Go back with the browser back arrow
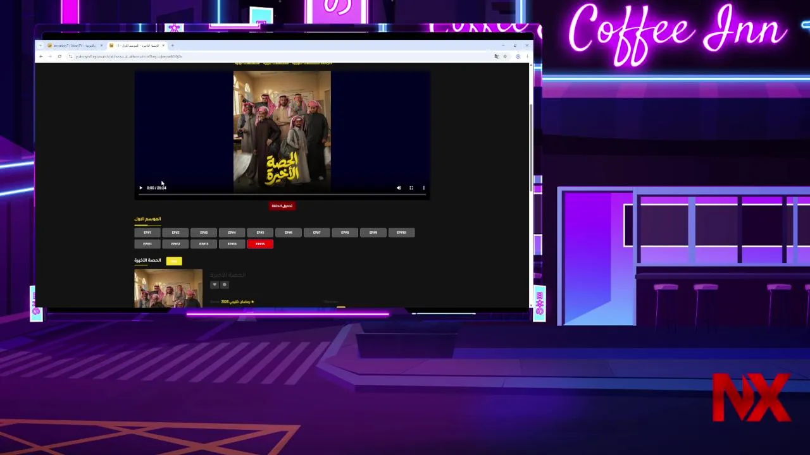The image size is (810, 455). point(41,56)
